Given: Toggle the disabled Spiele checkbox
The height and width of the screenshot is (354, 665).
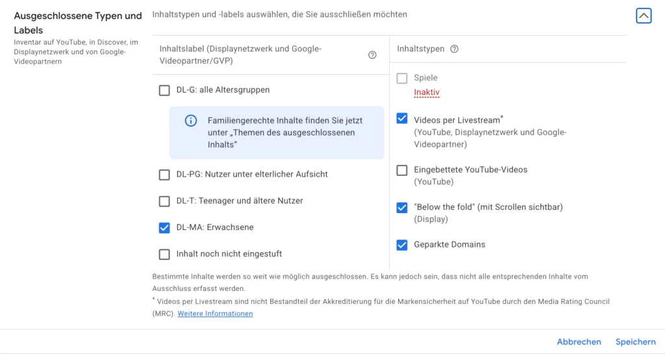Looking at the screenshot, I should (401, 78).
